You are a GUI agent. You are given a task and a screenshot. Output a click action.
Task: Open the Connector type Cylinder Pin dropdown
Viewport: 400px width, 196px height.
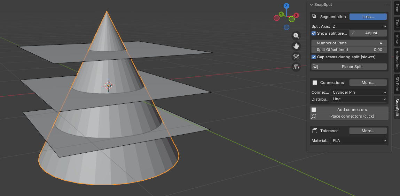click(359, 92)
